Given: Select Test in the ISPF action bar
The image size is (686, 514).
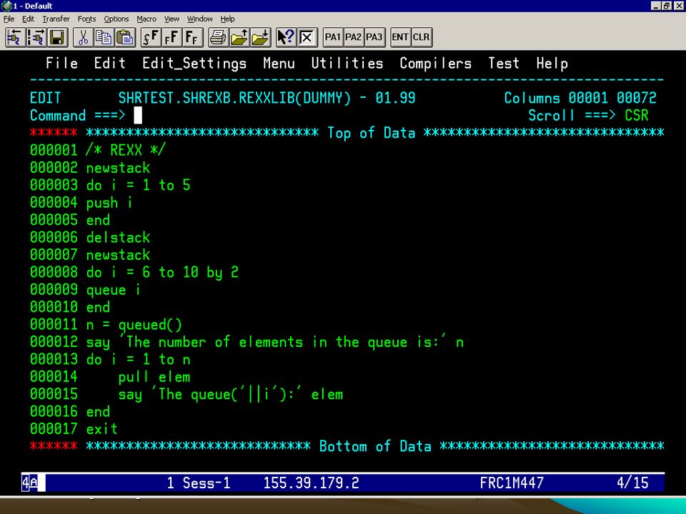Looking at the screenshot, I should [x=504, y=63].
